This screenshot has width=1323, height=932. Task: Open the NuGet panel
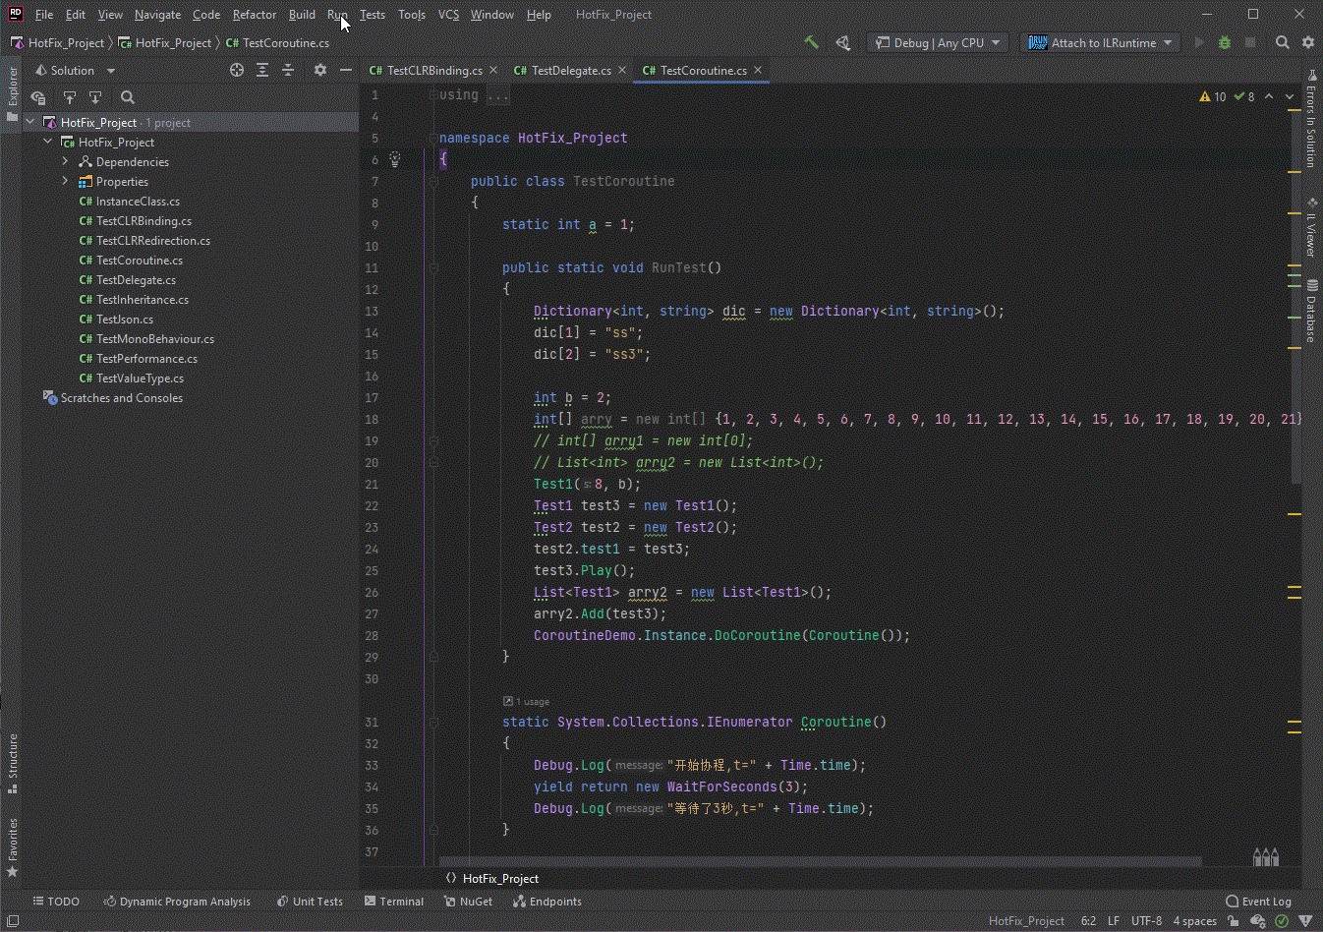469,901
